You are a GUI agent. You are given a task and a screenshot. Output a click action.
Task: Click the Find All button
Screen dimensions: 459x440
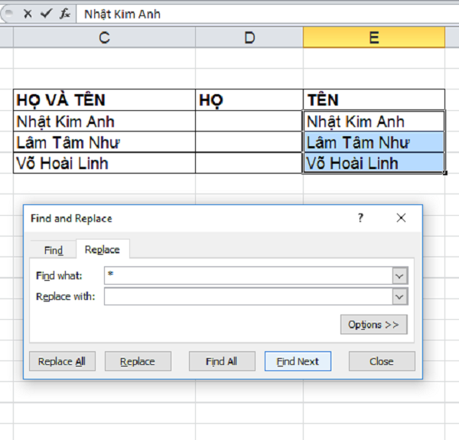pyautogui.click(x=221, y=361)
